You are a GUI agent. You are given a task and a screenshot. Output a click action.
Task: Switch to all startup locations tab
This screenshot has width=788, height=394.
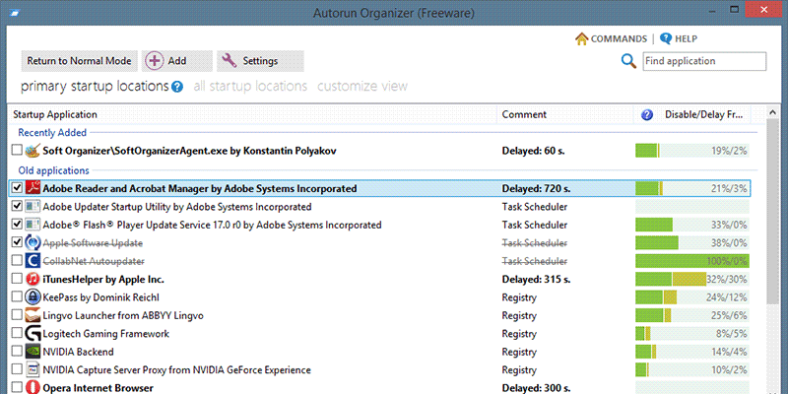pyautogui.click(x=250, y=87)
